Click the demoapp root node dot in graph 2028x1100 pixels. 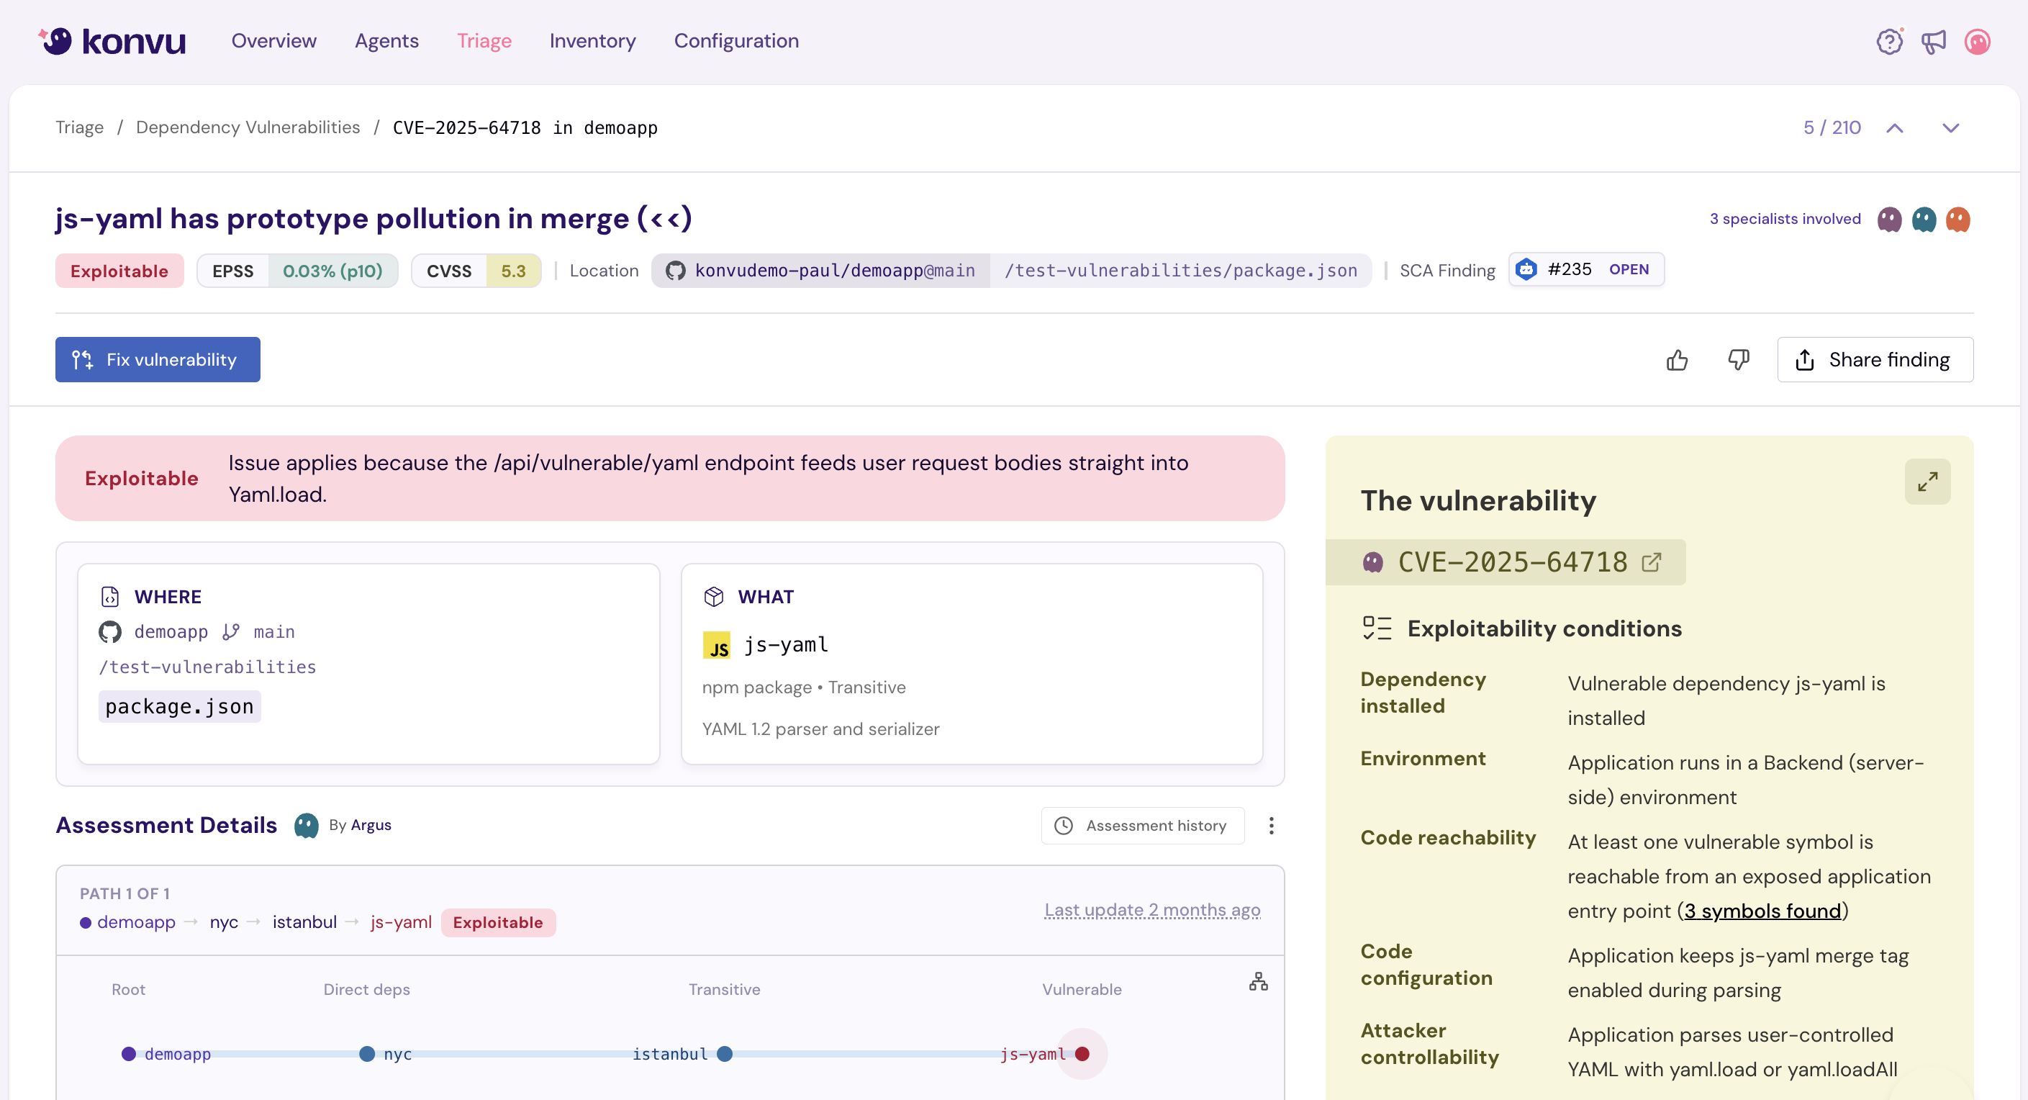(x=129, y=1055)
